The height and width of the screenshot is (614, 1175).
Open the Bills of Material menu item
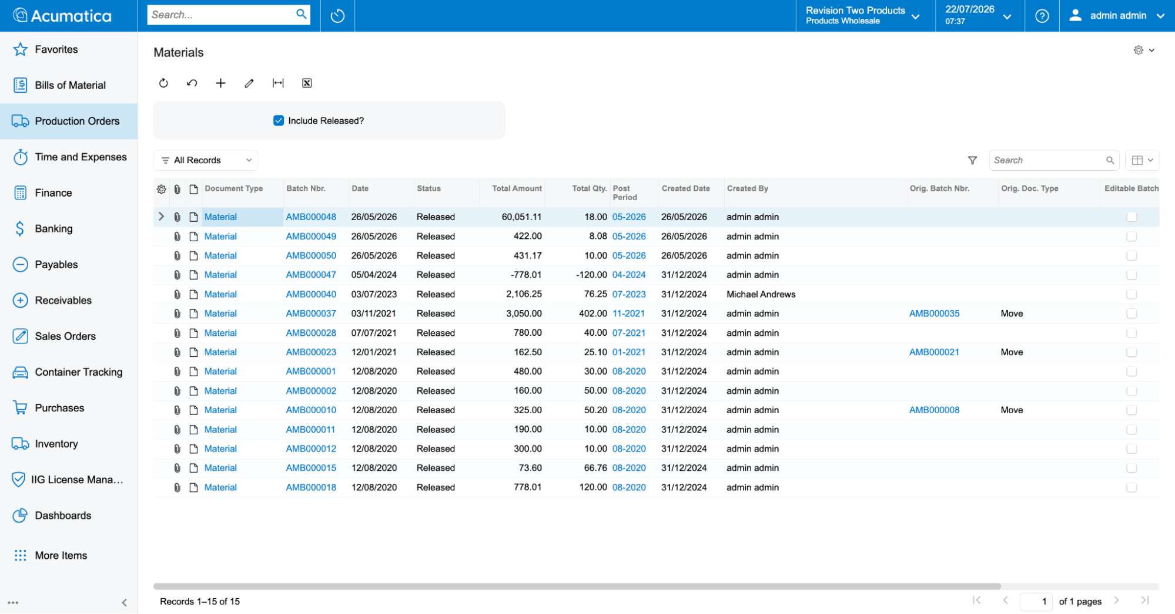[x=69, y=85]
